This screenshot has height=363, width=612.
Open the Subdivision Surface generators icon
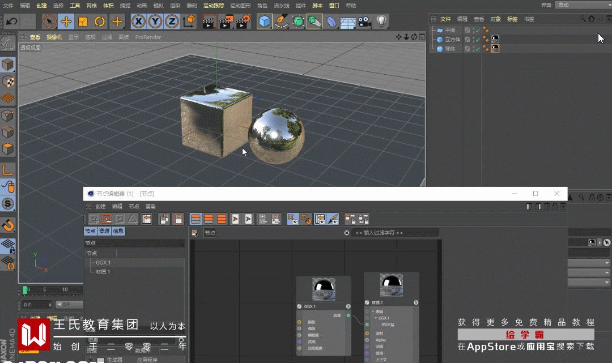coord(298,21)
